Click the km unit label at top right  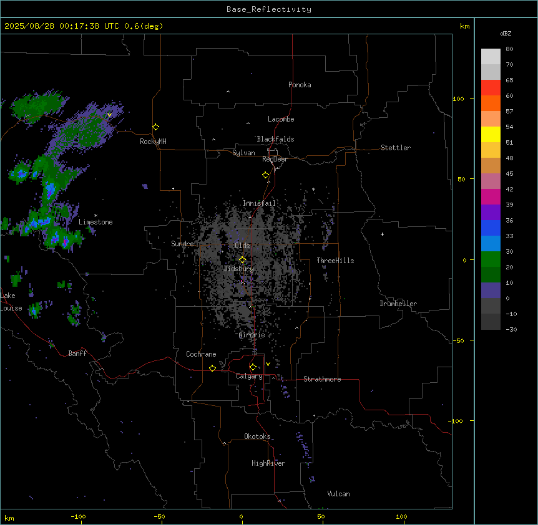tap(465, 26)
